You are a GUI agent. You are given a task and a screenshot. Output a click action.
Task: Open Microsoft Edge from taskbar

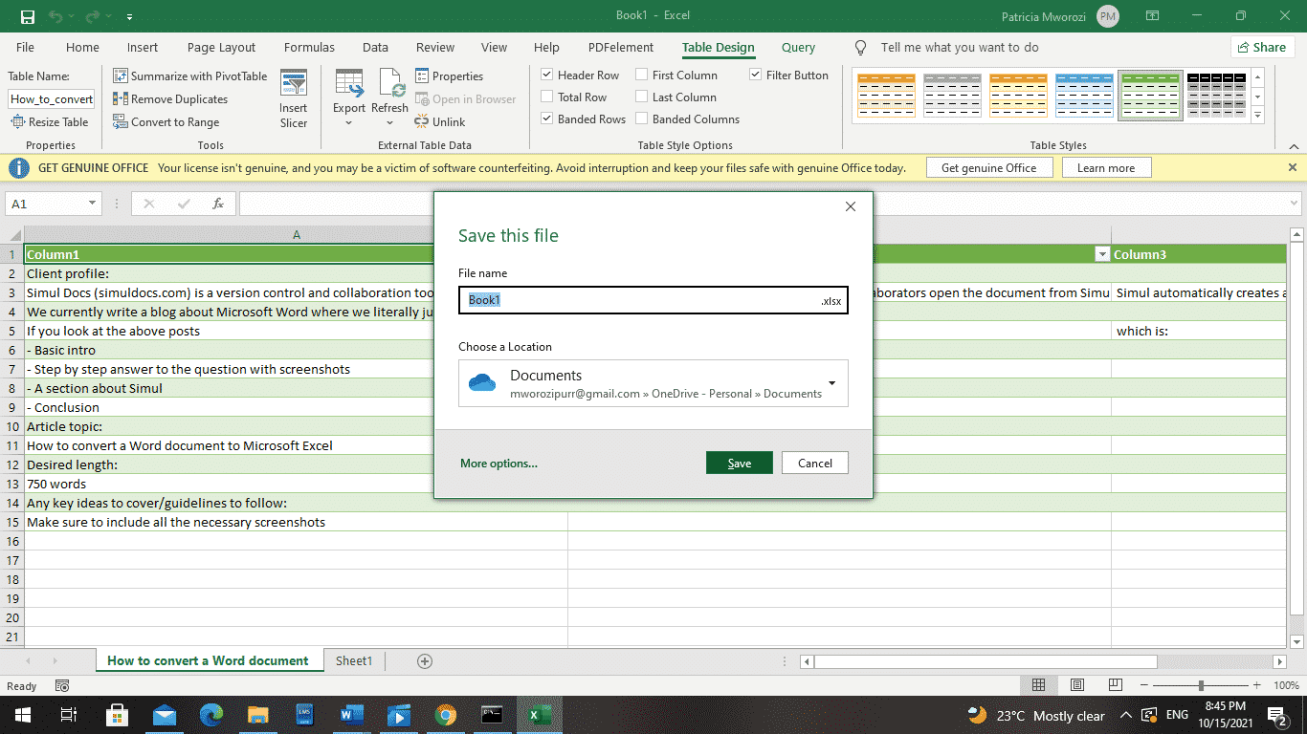point(210,715)
